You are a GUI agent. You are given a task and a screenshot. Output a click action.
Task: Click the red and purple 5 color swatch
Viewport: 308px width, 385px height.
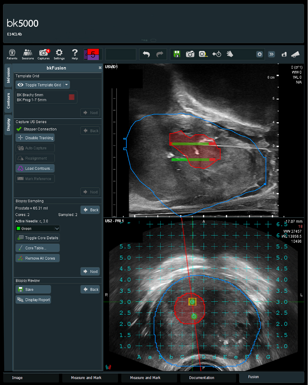[93, 54]
